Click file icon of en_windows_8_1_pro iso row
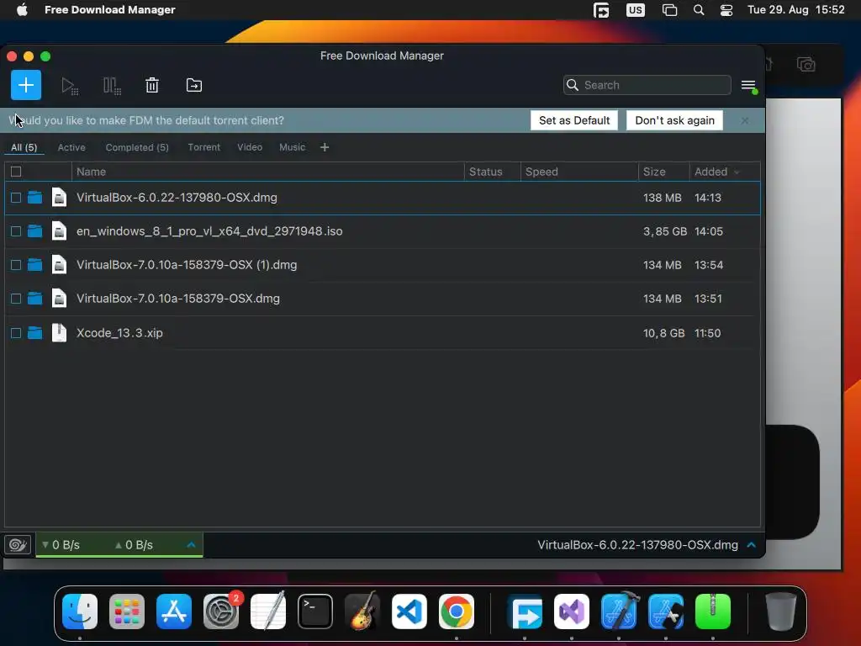 (x=59, y=231)
